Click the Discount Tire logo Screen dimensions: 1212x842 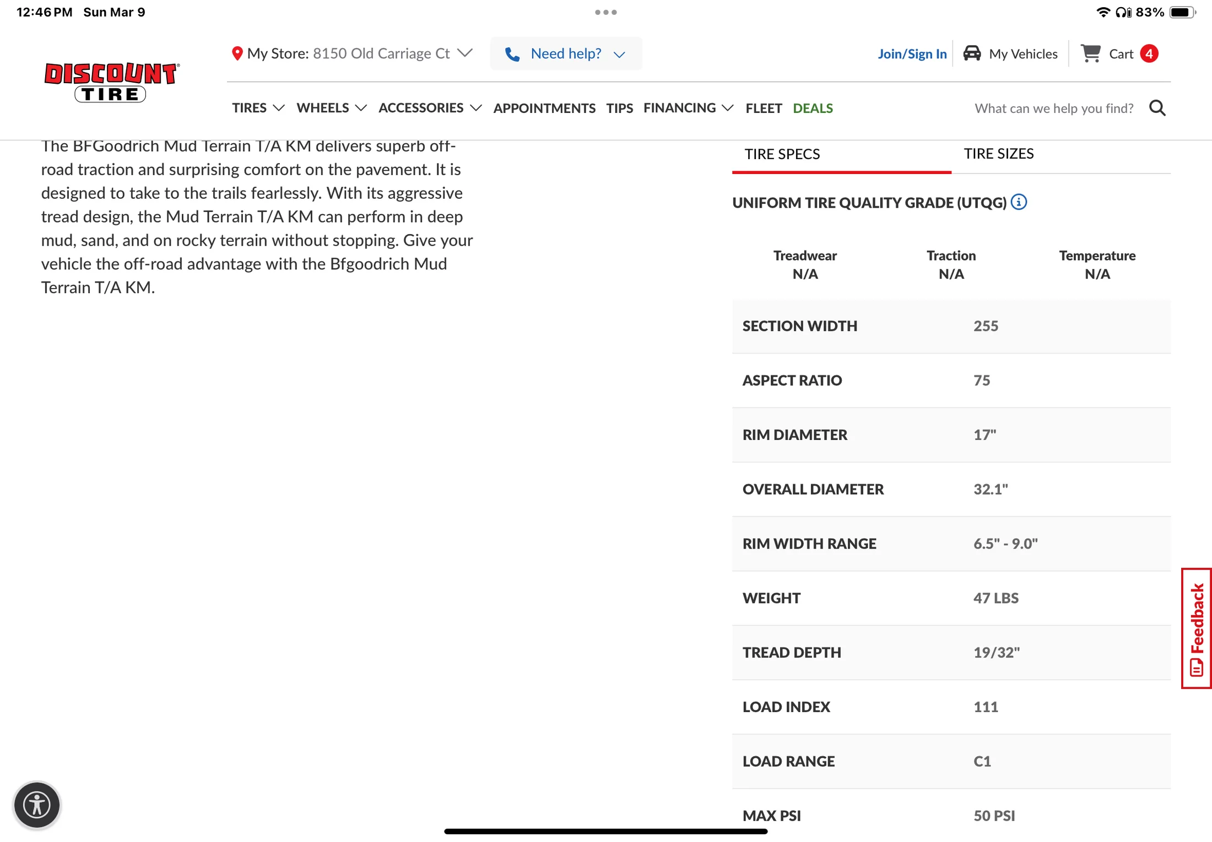(111, 82)
